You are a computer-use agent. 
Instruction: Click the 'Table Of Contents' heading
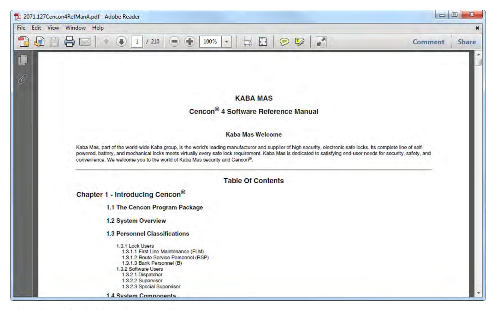click(x=254, y=181)
